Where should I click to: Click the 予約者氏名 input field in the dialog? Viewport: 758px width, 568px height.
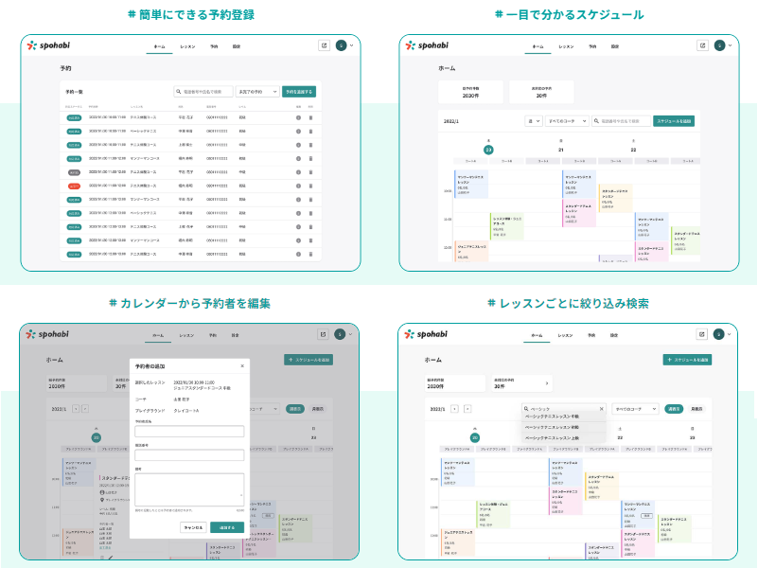click(189, 432)
